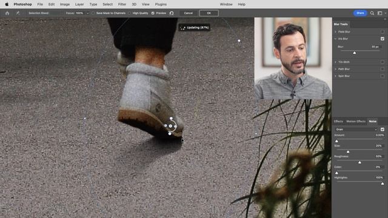
Task: Click the diamond roundness handle on blur ellipse
Action: pos(239,41)
